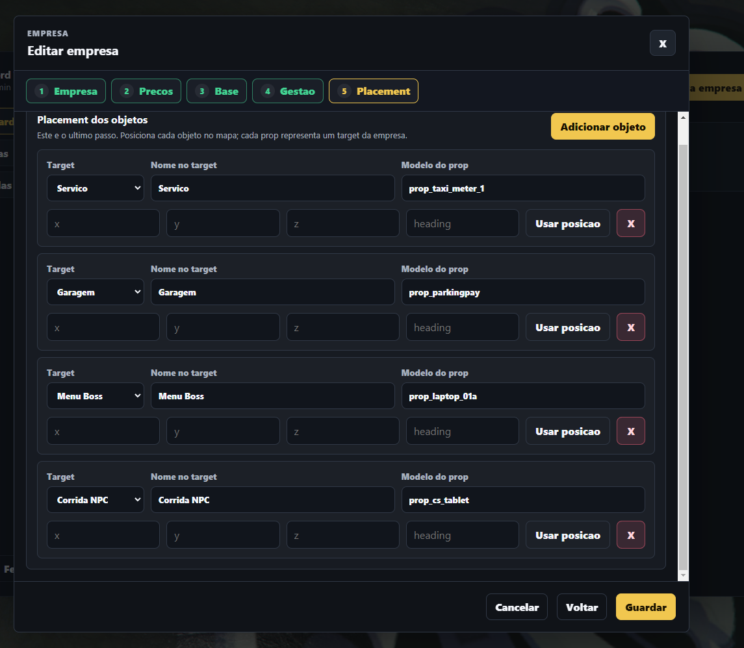
Task: Edit the Servico target name field
Action: pyautogui.click(x=273, y=188)
